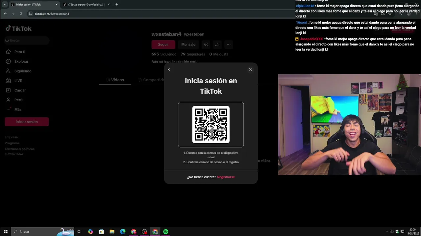421x236 pixels.
Task: Open the profile three-dots more menu
Action: 229,45
